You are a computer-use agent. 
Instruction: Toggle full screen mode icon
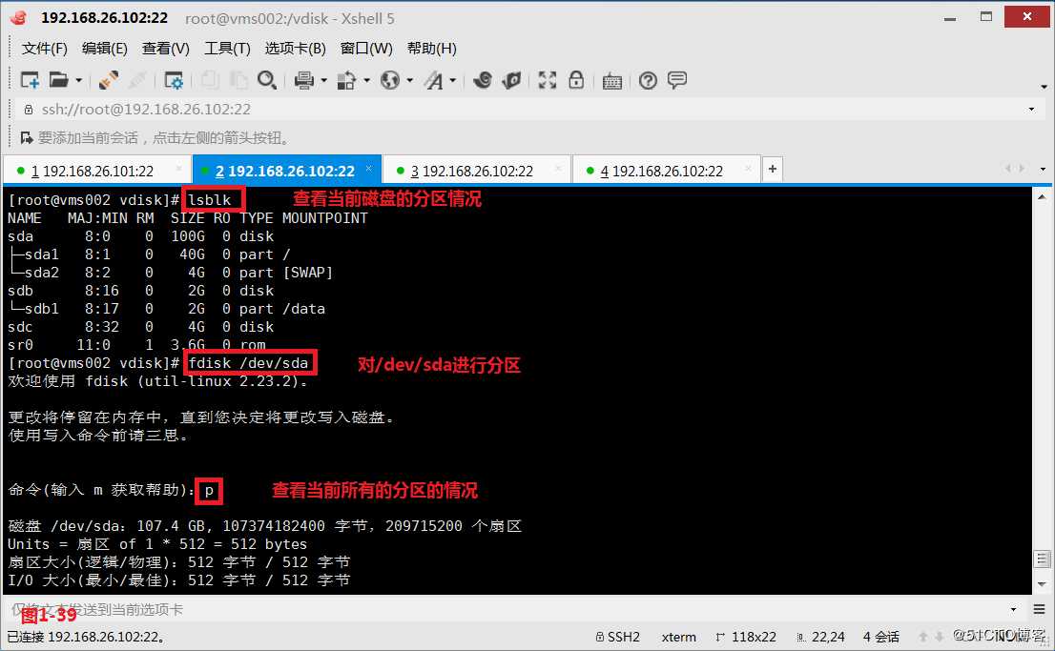point(547,81)
